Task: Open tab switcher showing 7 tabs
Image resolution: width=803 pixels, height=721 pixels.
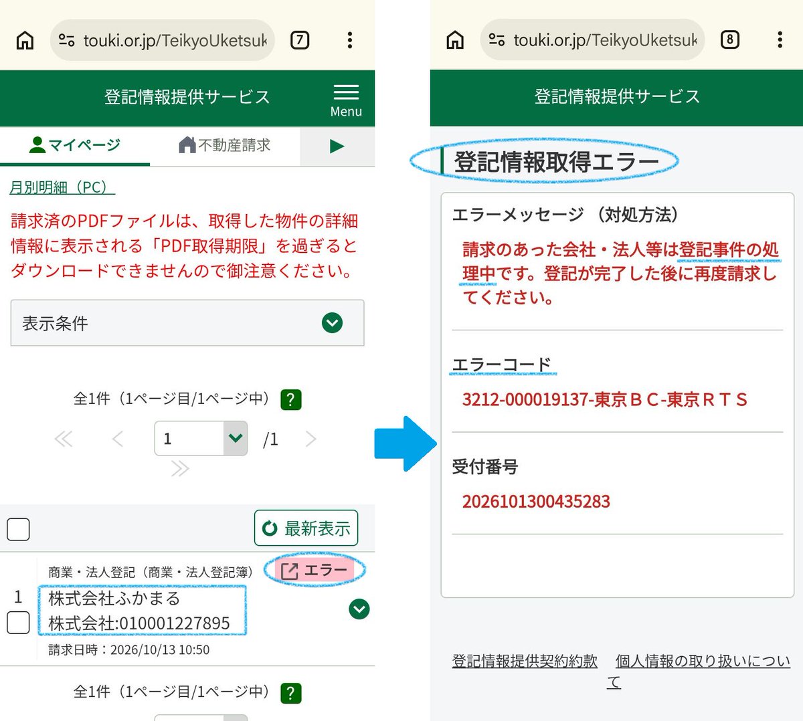Action: tap(300, 40)
